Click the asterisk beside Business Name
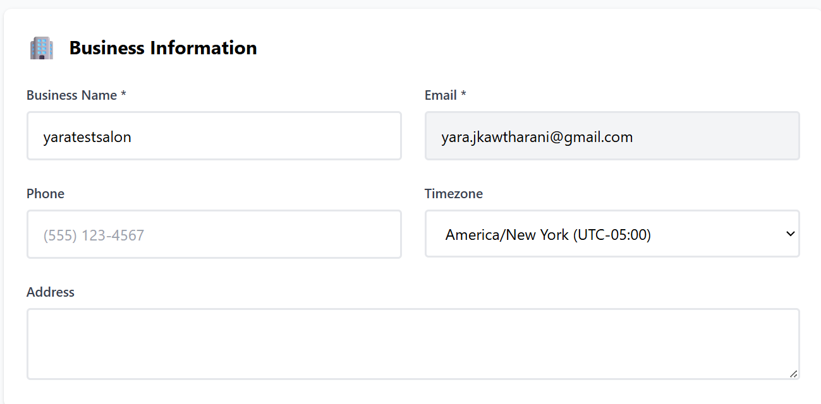This screenshot has width=821, height=404. (x=124, y=95)
